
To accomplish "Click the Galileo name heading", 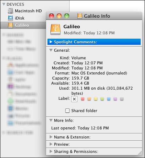I will [x=72, y=27].
